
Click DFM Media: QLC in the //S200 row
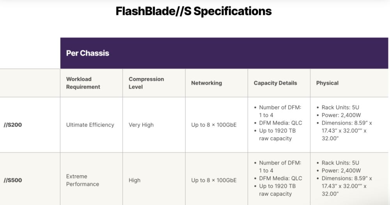pyautogui.click(x=280, y=123)
